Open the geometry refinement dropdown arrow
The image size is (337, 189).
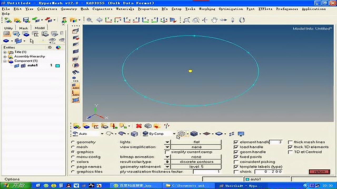[167, 167]
